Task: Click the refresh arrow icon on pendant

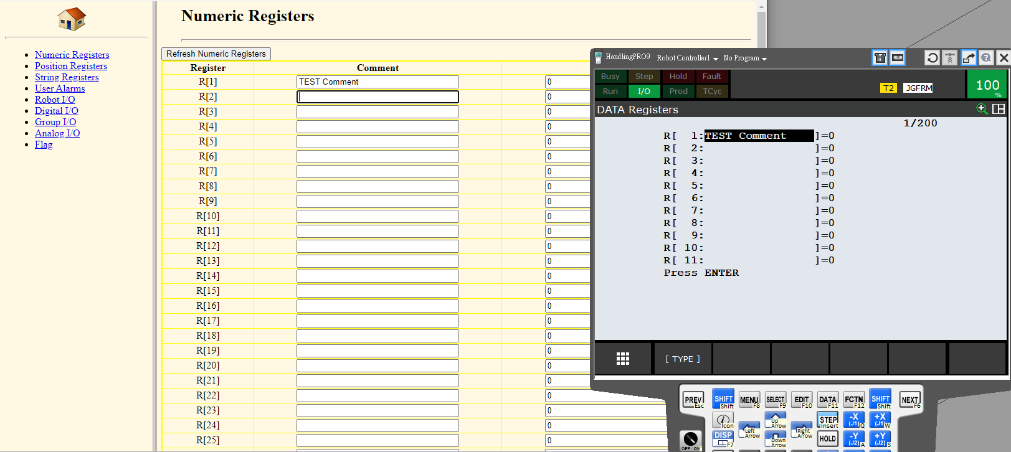Action: point(932,58)
